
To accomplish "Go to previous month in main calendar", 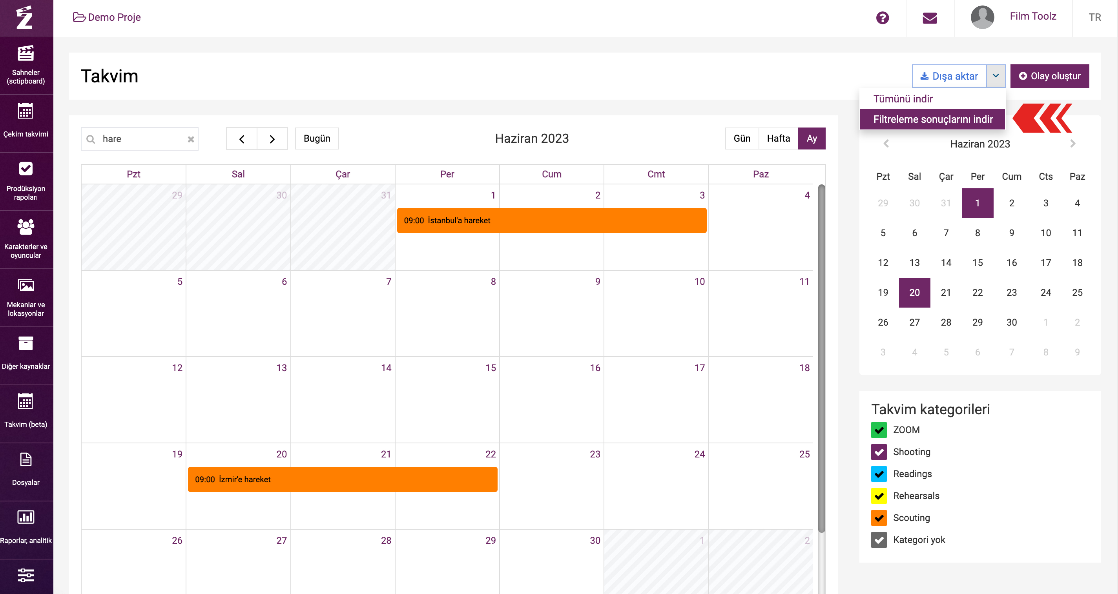I will pos(242,139).
